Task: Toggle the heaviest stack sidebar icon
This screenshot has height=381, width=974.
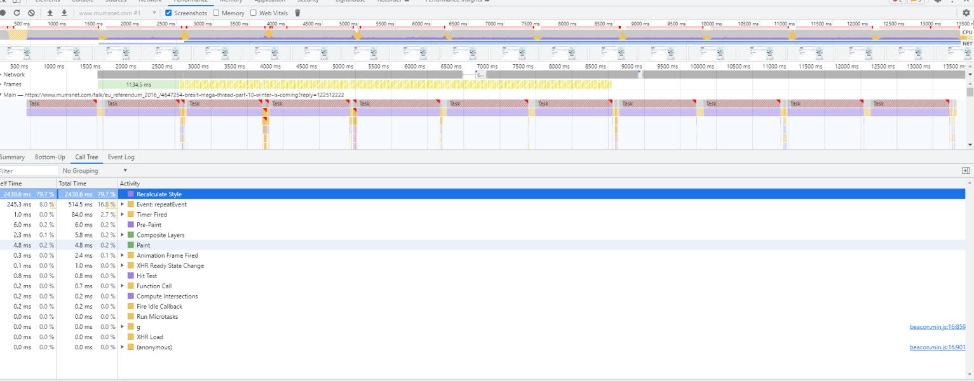Action: [966, 171]
